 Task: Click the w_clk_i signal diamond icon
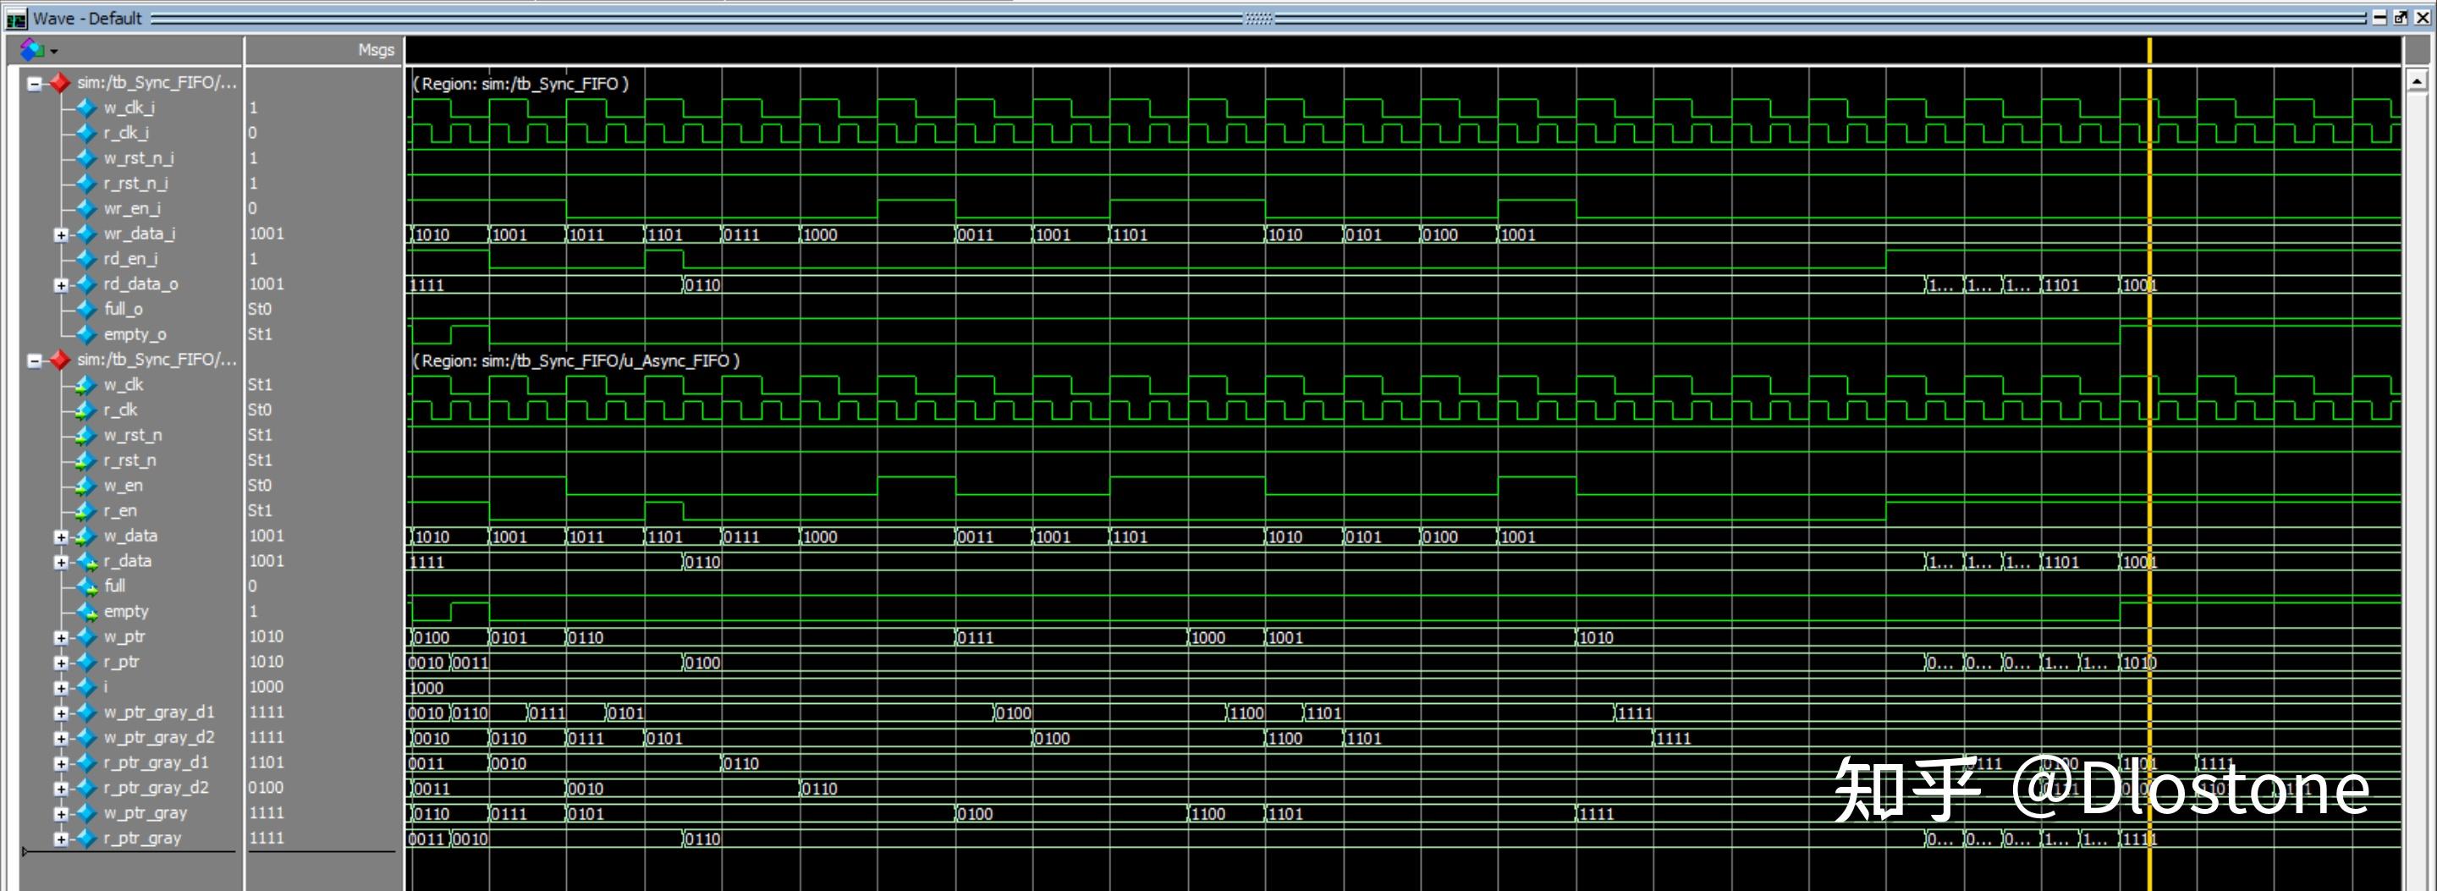(86, 107)
